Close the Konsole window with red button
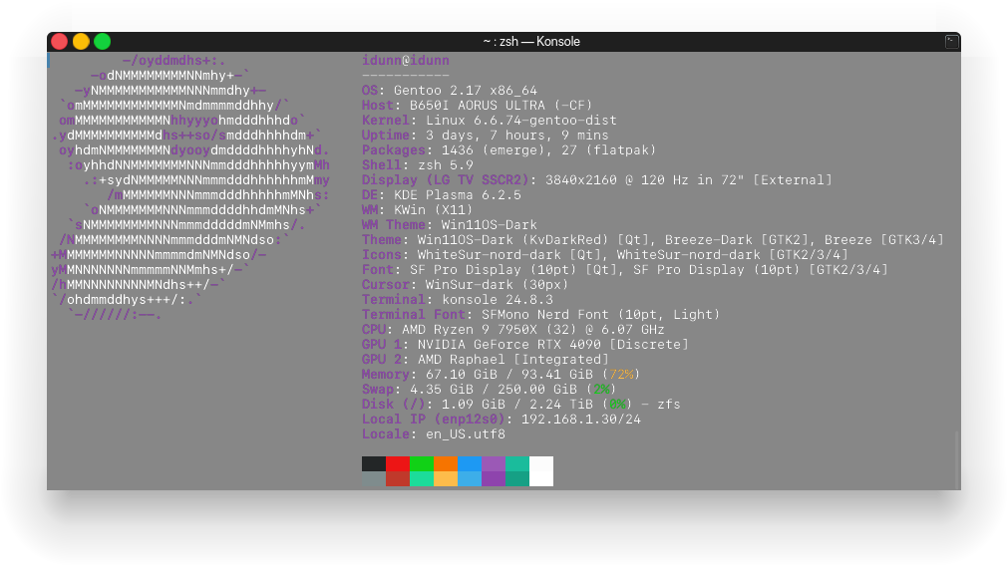Screen dimensions: 1008x566 pyautogui.click(x=59, y=42)
